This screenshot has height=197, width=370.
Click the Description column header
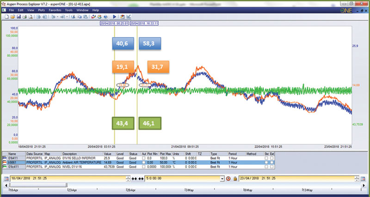pyautogui.click(x=82, y=154)
